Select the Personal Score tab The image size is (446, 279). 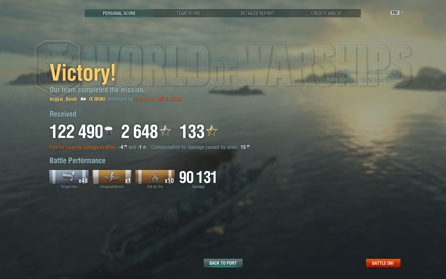[x=119, y=13]
